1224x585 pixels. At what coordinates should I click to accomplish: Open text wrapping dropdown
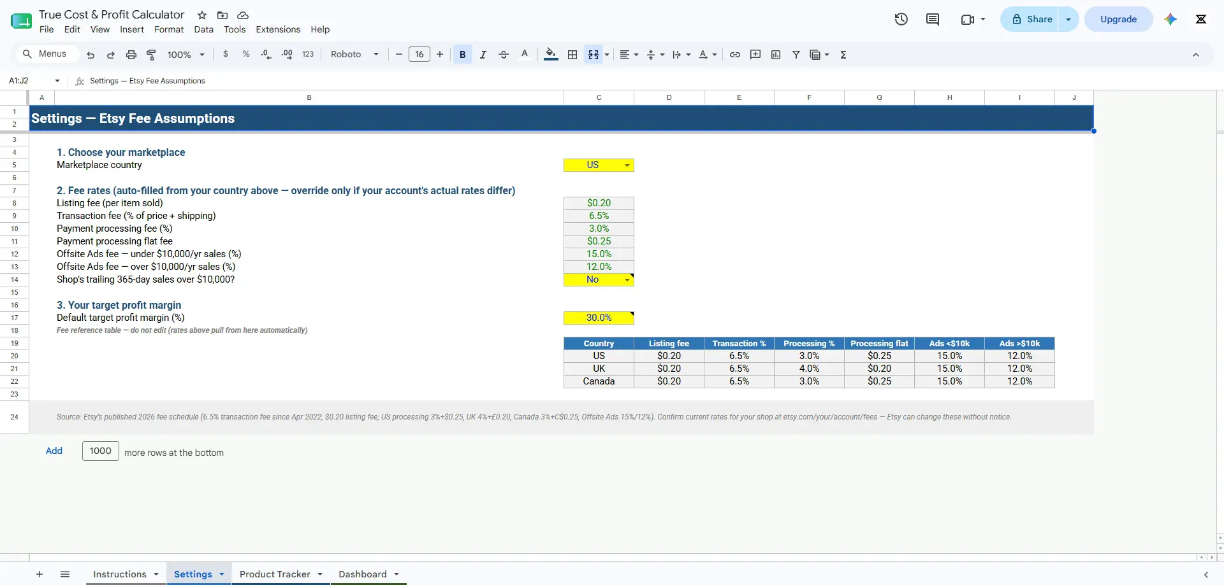pos(681,55)
